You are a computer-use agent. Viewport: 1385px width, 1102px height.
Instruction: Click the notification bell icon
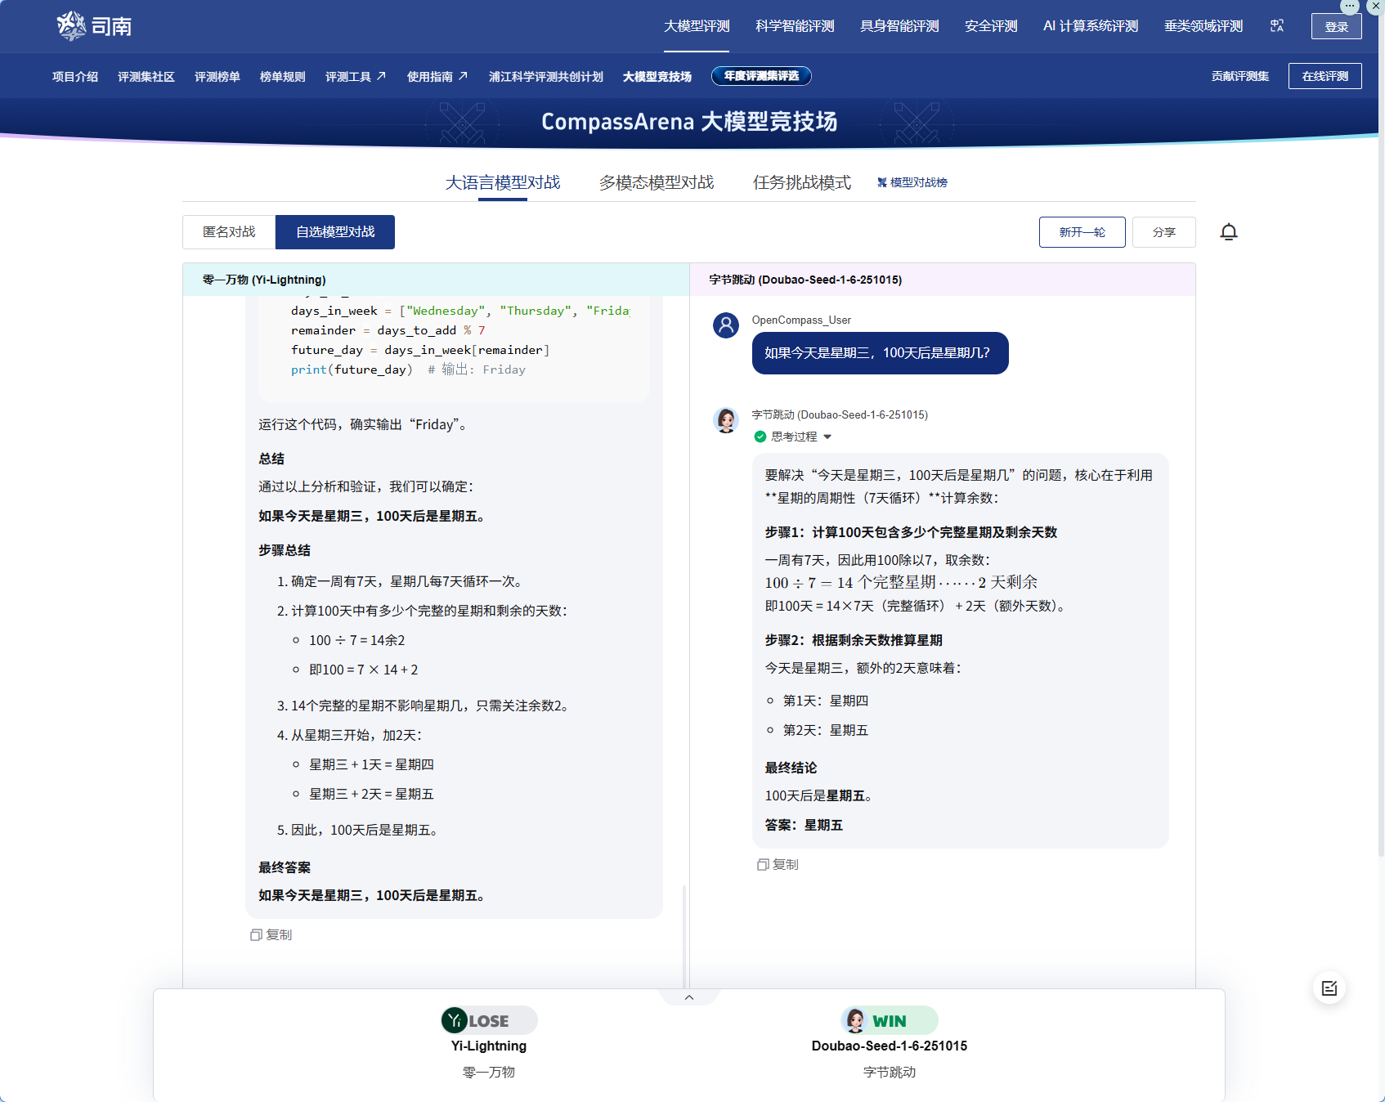coord(1229,232)
